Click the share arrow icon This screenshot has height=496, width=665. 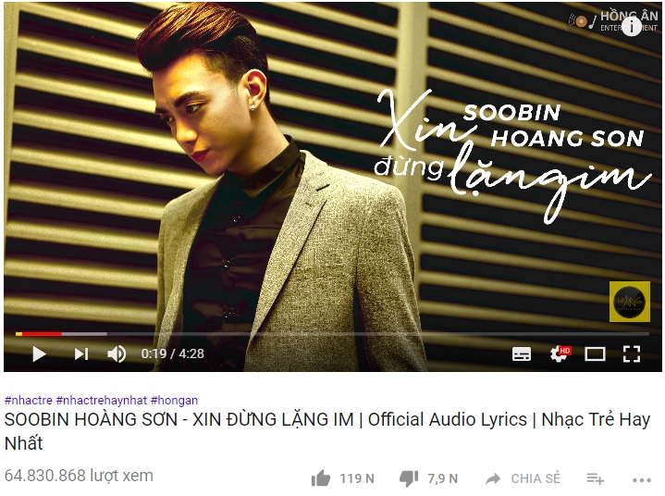493,479
